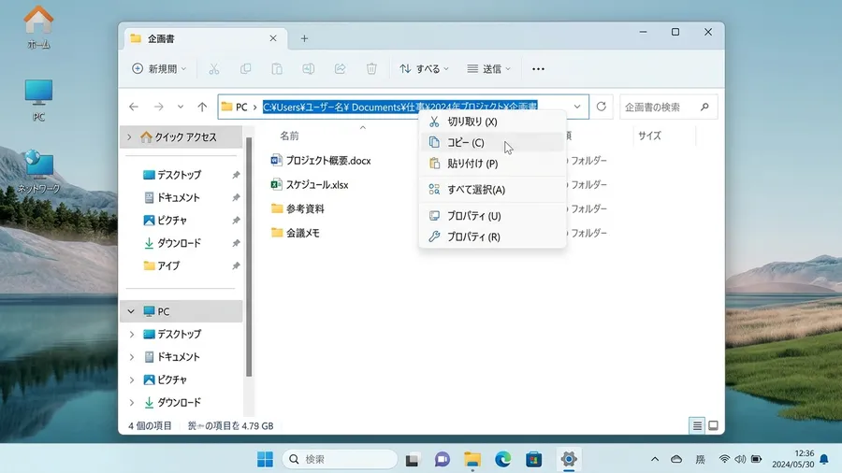Click the Cut scissors icon in the toolbar

click(x=213, y=68)
